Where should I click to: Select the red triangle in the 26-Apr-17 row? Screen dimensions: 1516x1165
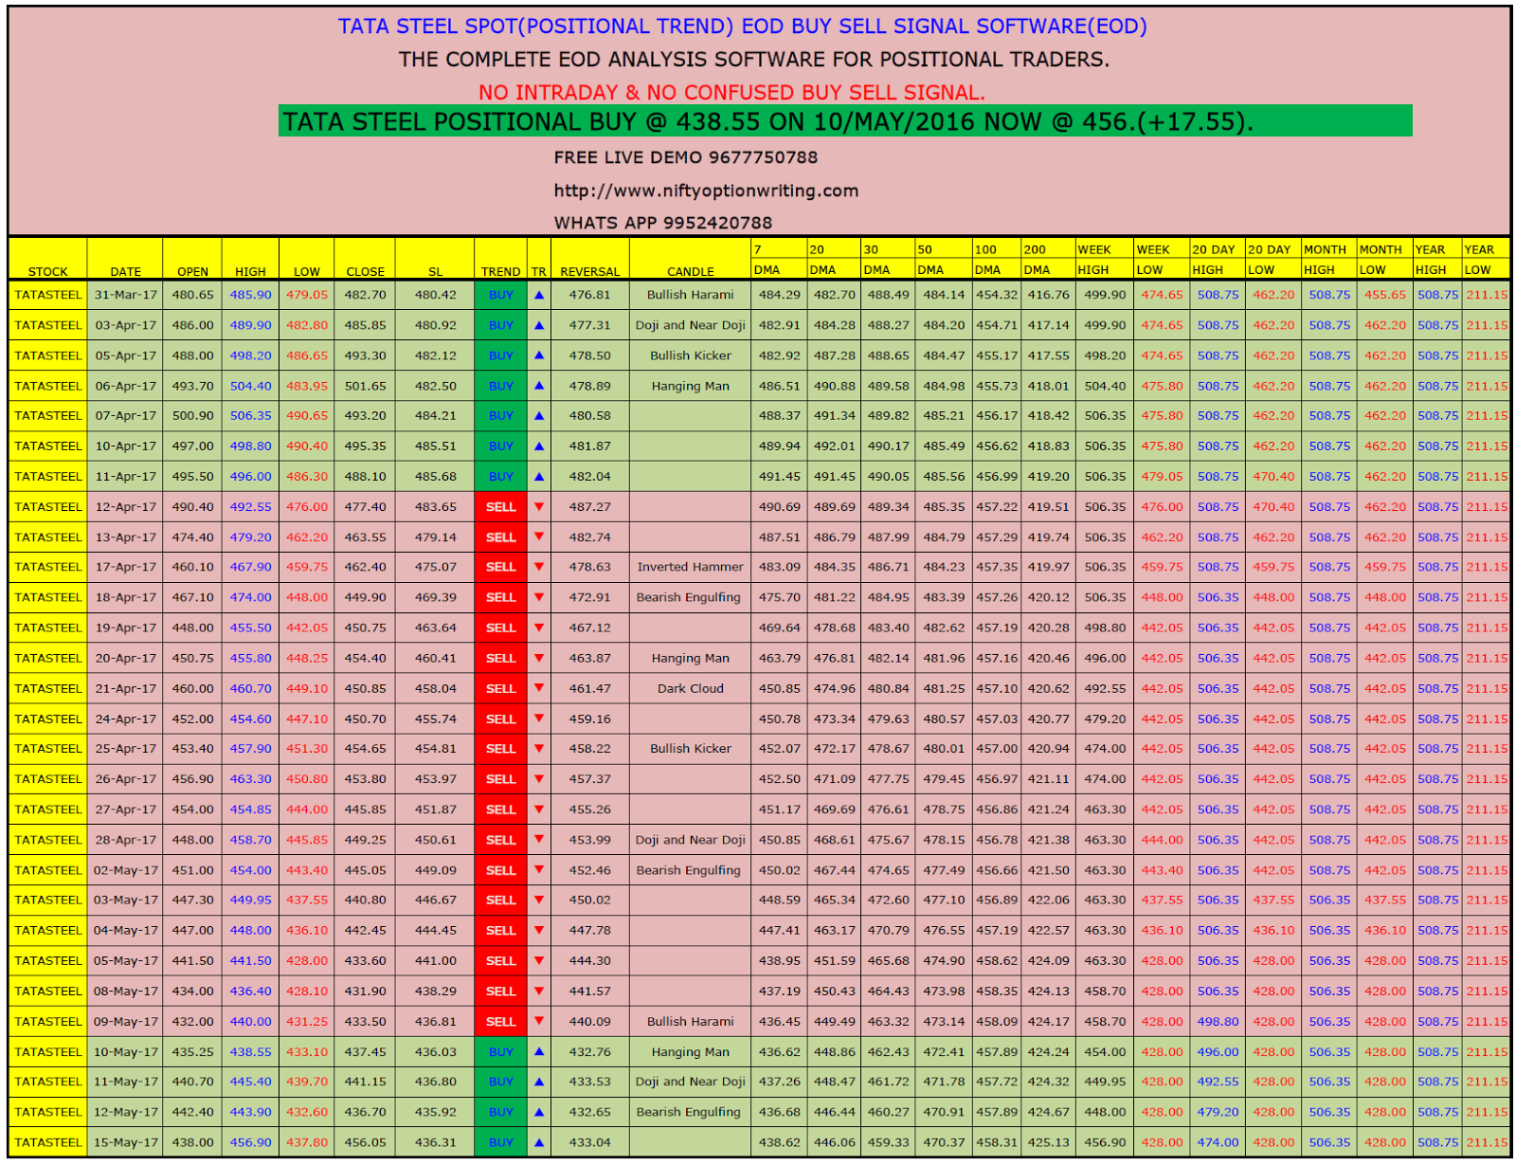coord(539,779)
